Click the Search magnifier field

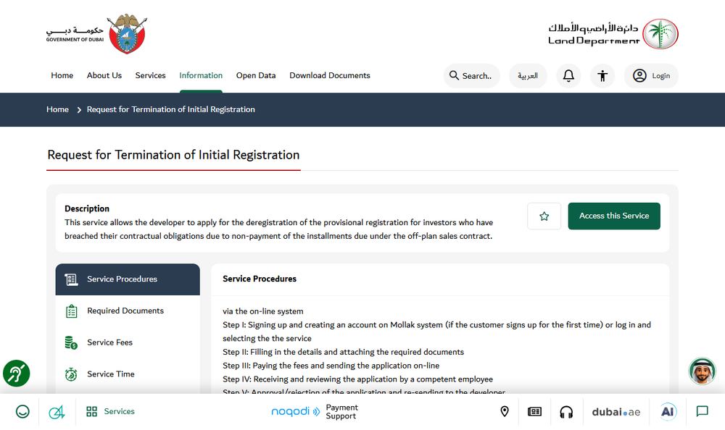(x=471, y=76)
